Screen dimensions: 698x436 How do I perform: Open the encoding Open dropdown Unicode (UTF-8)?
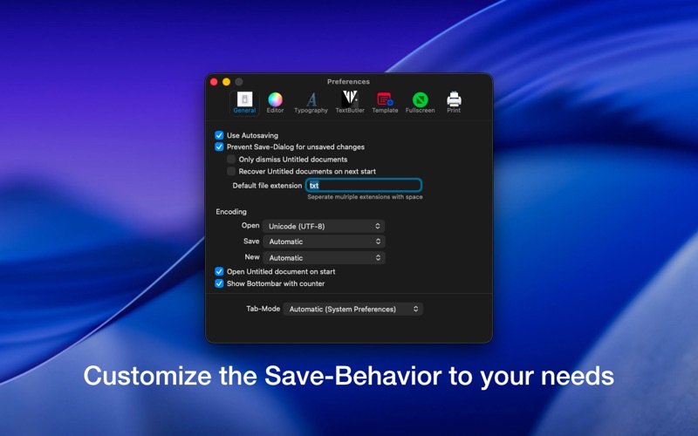pos(324,226)
